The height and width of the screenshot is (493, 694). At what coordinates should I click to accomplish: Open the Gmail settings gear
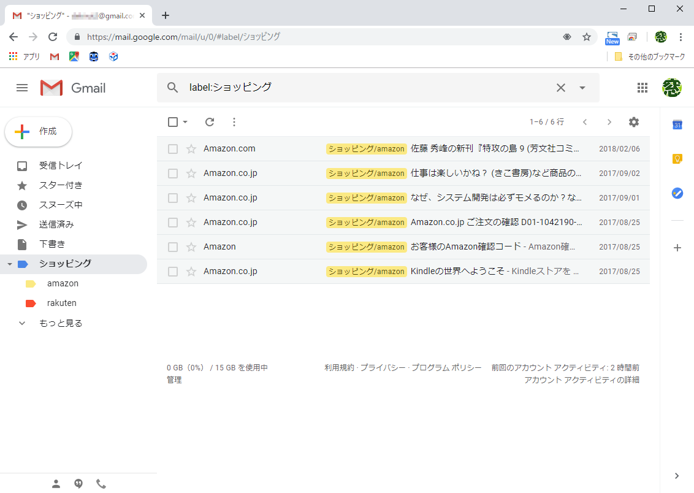coord(633,122)
